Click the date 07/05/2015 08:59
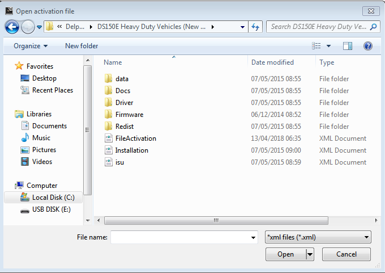 point(276,162)
